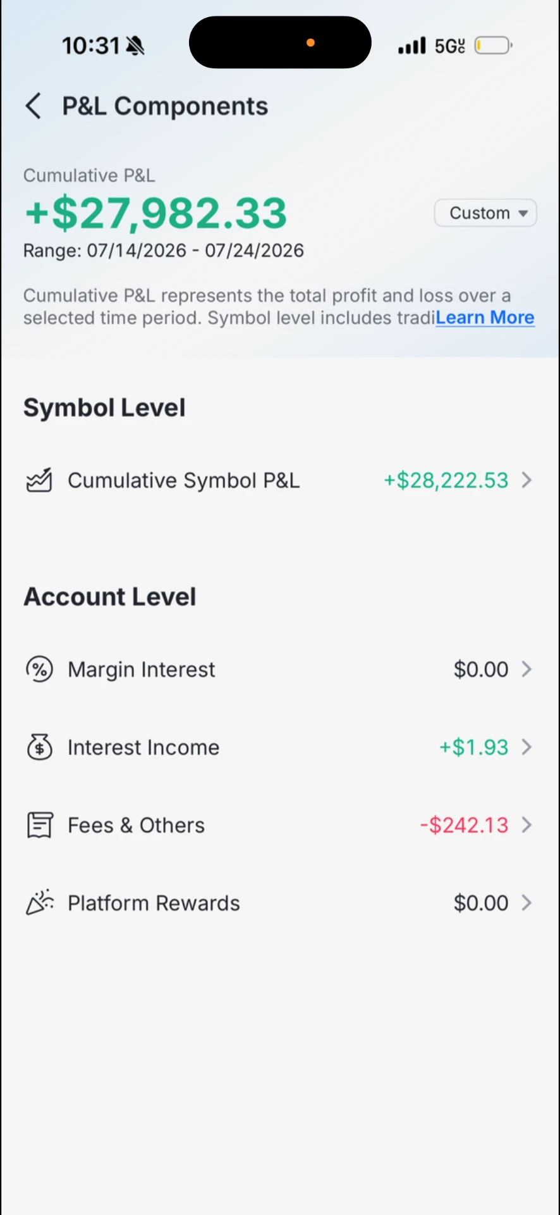Tap the muted bell status icon

tap(135, 46)
